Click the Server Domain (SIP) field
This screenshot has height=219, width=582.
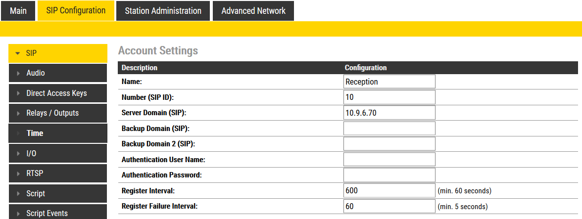(389, 113)
